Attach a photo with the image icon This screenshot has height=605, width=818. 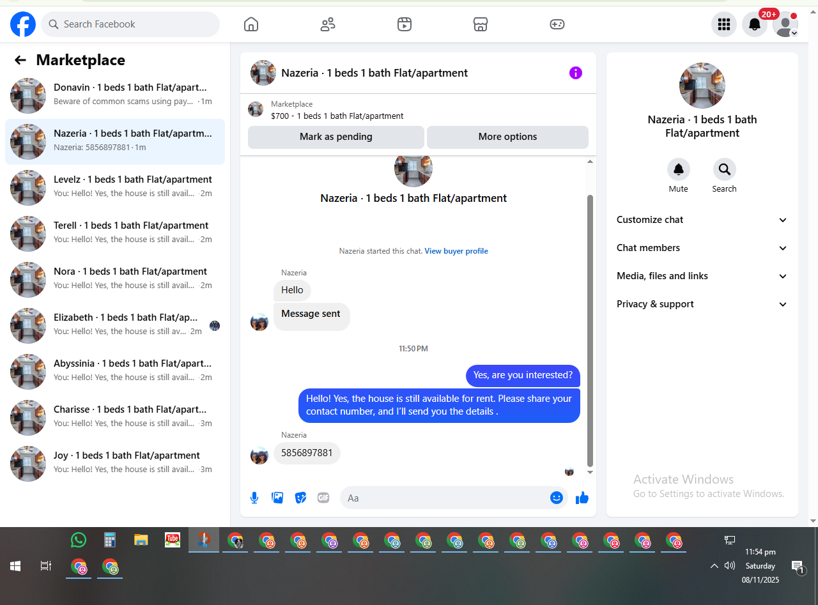tap(277, 498)
